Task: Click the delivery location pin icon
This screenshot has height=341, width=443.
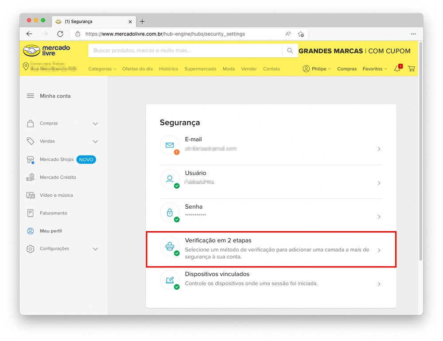Action: (26, 66)
